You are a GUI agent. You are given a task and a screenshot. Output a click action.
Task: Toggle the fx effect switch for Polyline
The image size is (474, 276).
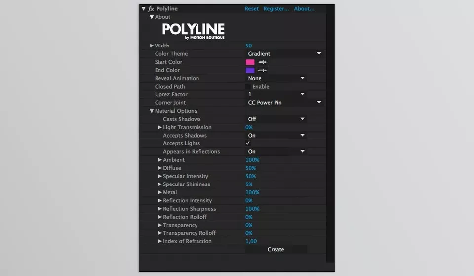(151, 9)
